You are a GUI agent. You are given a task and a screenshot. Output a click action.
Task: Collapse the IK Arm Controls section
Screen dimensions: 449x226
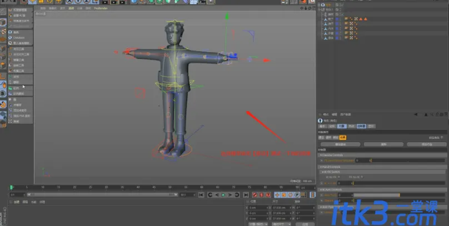(321, 190)
